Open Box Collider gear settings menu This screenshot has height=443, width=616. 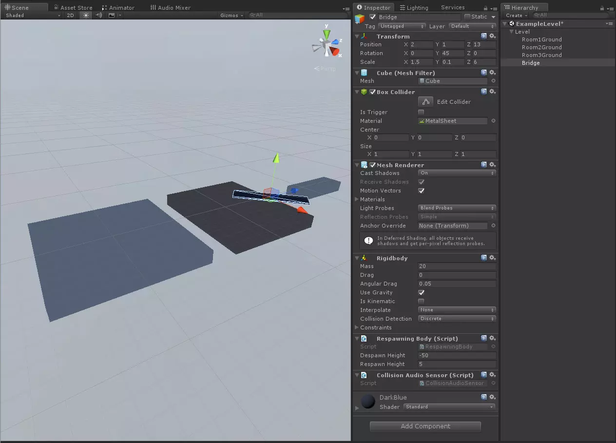[492, 92]
